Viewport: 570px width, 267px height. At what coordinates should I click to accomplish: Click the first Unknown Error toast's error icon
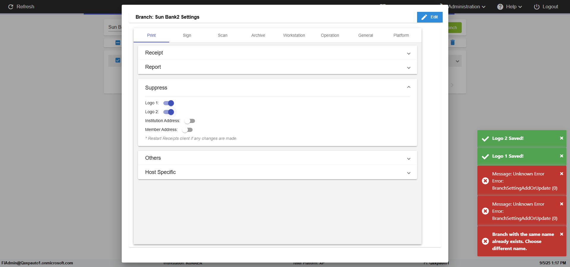click(x=485, y=181)
